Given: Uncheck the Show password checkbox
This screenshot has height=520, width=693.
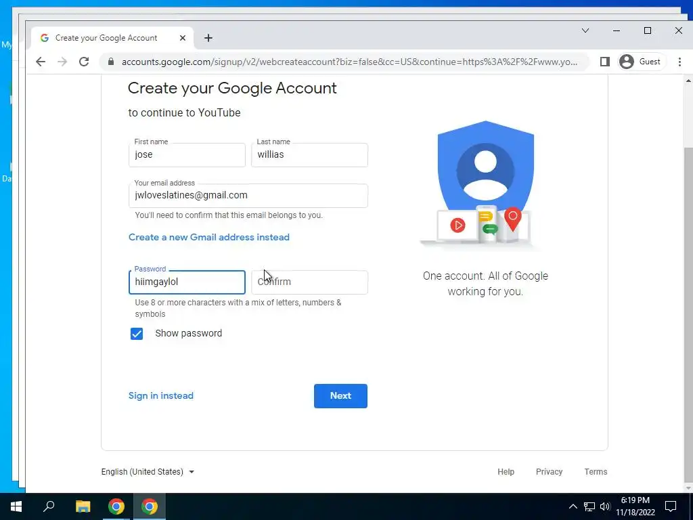Looking at the screenshot, I should [x=137, y=334].
